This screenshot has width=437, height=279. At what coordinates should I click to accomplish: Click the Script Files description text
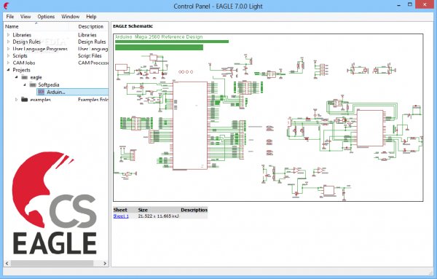[x=90, y=56]
